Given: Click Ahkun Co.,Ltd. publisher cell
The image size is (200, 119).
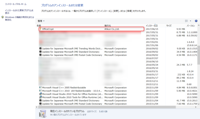Looking at the screenshot, I should point(112,29).
